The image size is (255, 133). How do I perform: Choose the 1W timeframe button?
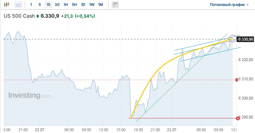point(92,5)
